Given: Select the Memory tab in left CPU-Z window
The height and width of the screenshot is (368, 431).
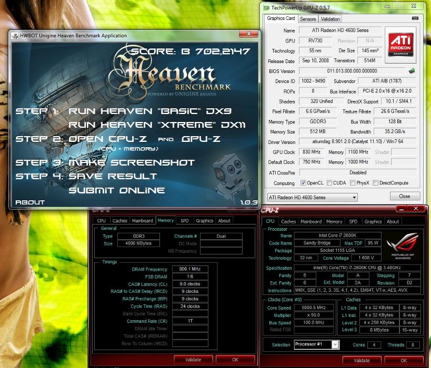Looking at the screenshot, I should 166,220.
